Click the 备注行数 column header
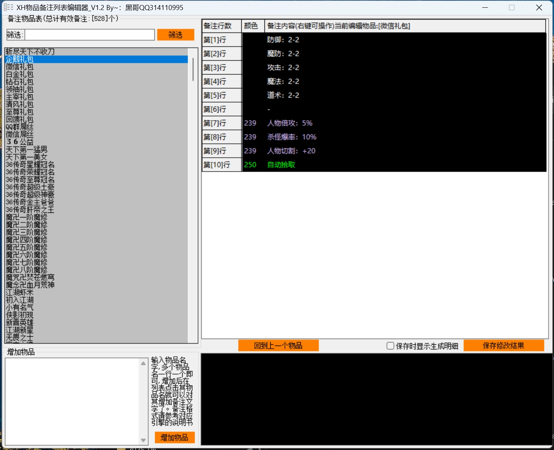554x450 pixels. [x=222, y=26]
